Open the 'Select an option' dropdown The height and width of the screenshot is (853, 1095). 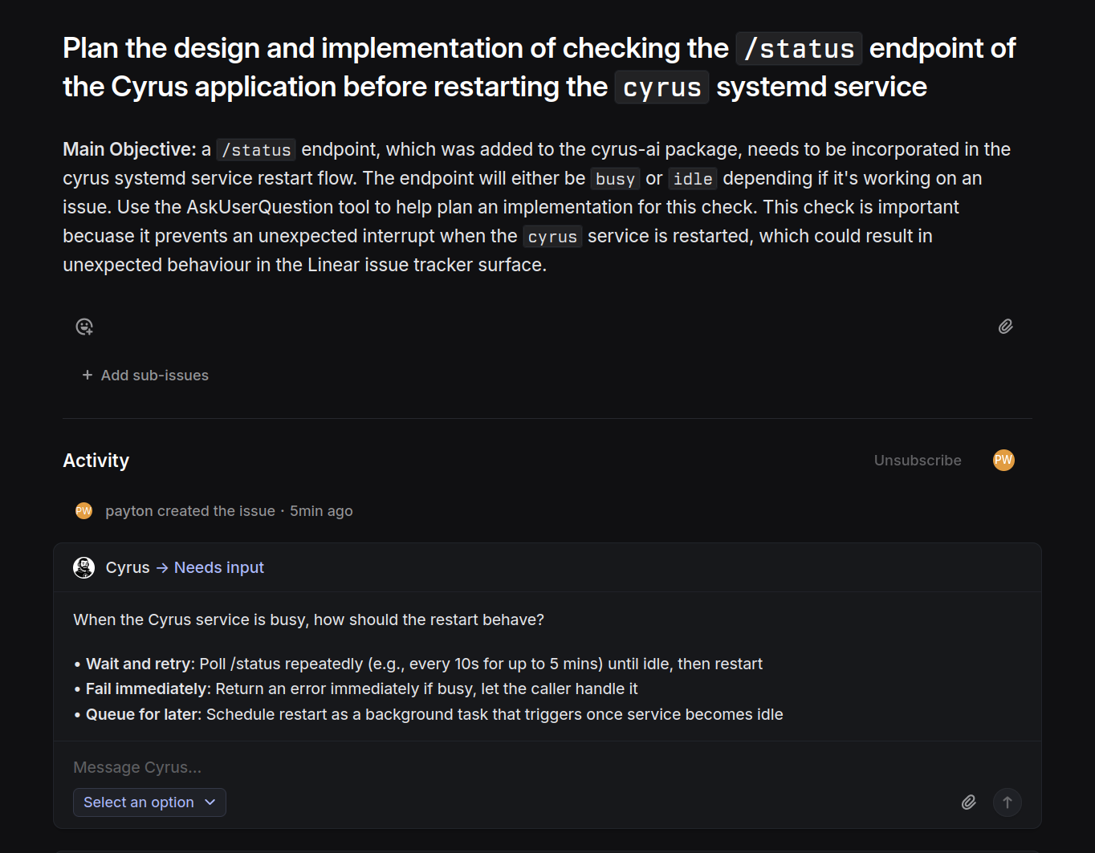coord(149,802)
